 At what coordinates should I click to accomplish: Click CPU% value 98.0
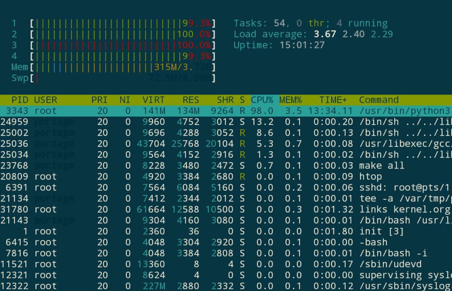(x=262, y=111)
